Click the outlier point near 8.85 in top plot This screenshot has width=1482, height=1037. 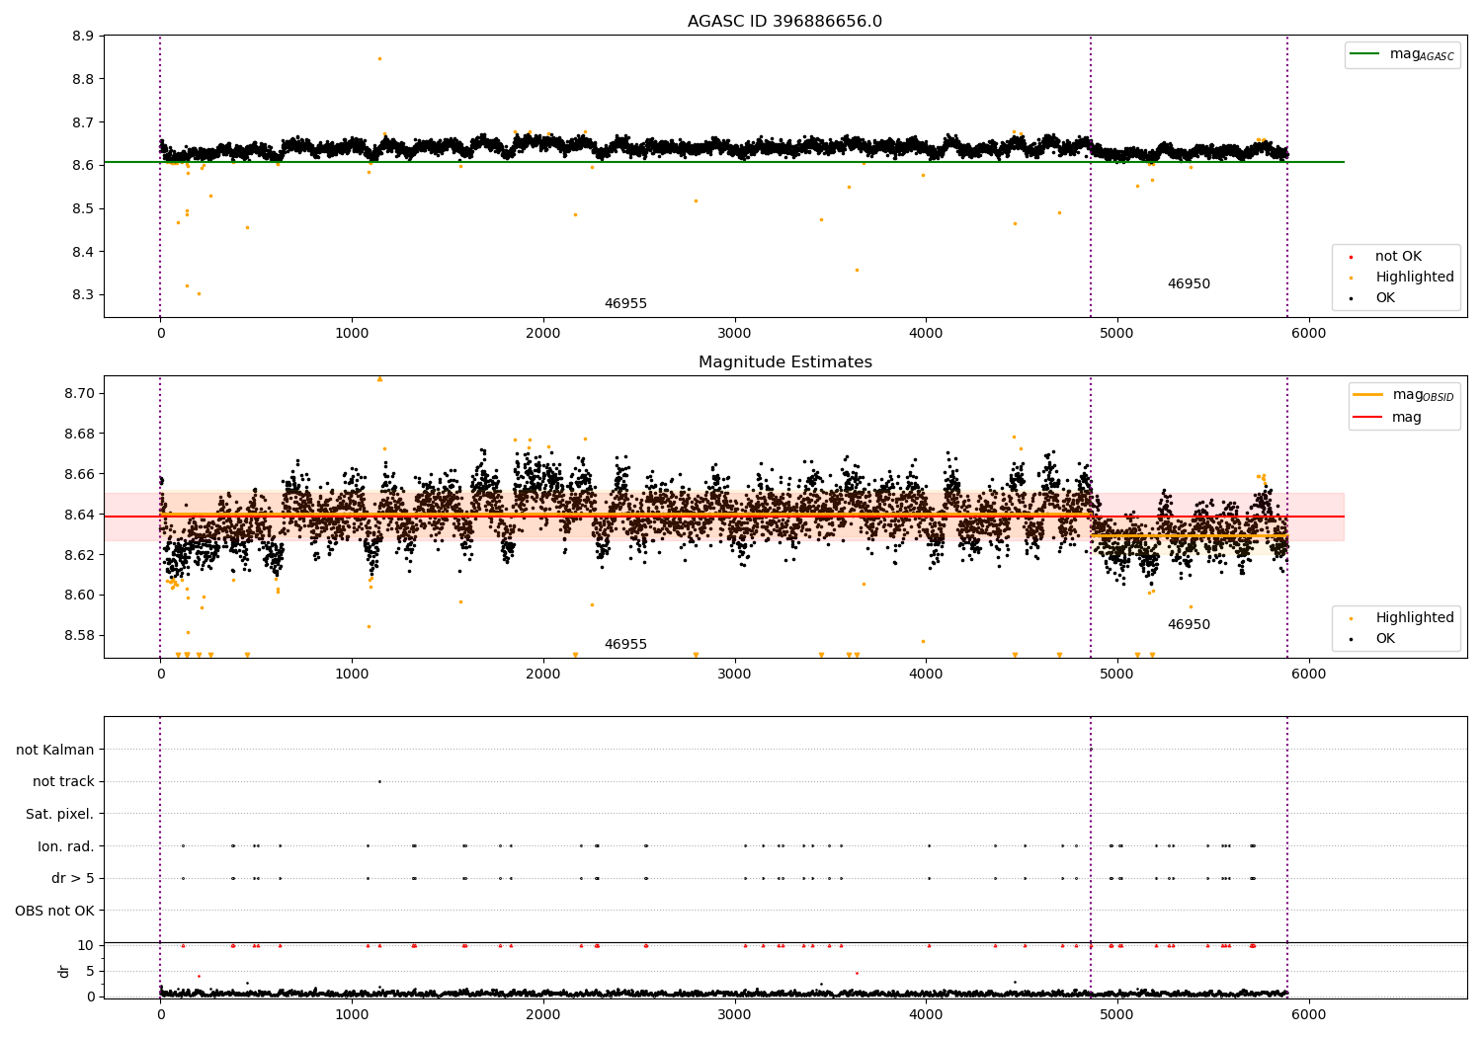(379, 58)
